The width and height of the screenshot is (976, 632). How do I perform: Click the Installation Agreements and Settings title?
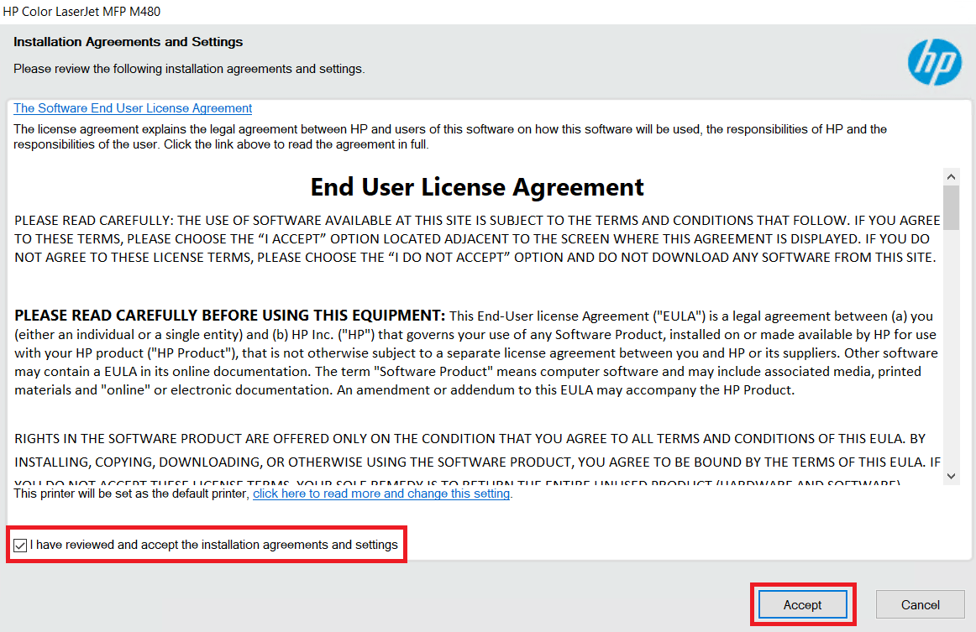point(129,42)
